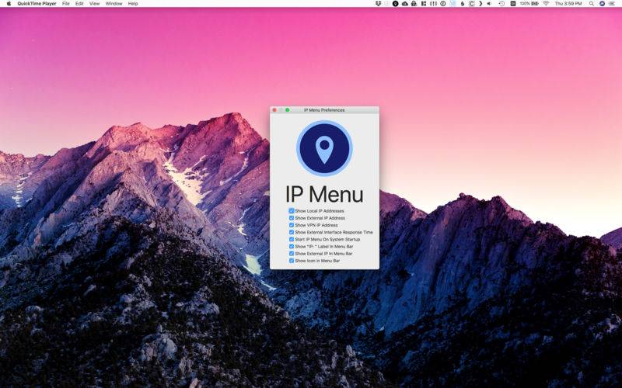Image resolution: width=622 pixels, height=388 pixels.
Task: Disable Show VPN IP Address
Action: pos(292,225)
